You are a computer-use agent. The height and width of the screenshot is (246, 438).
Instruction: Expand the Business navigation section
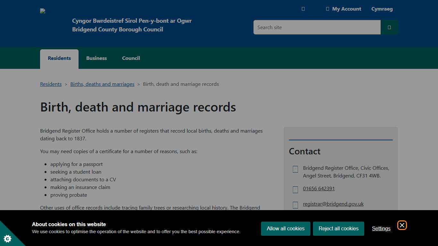96,58
